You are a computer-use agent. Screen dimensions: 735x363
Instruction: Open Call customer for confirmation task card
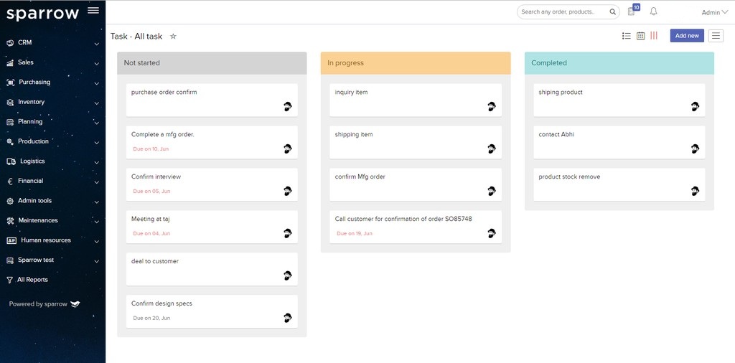tap(416, 226)
